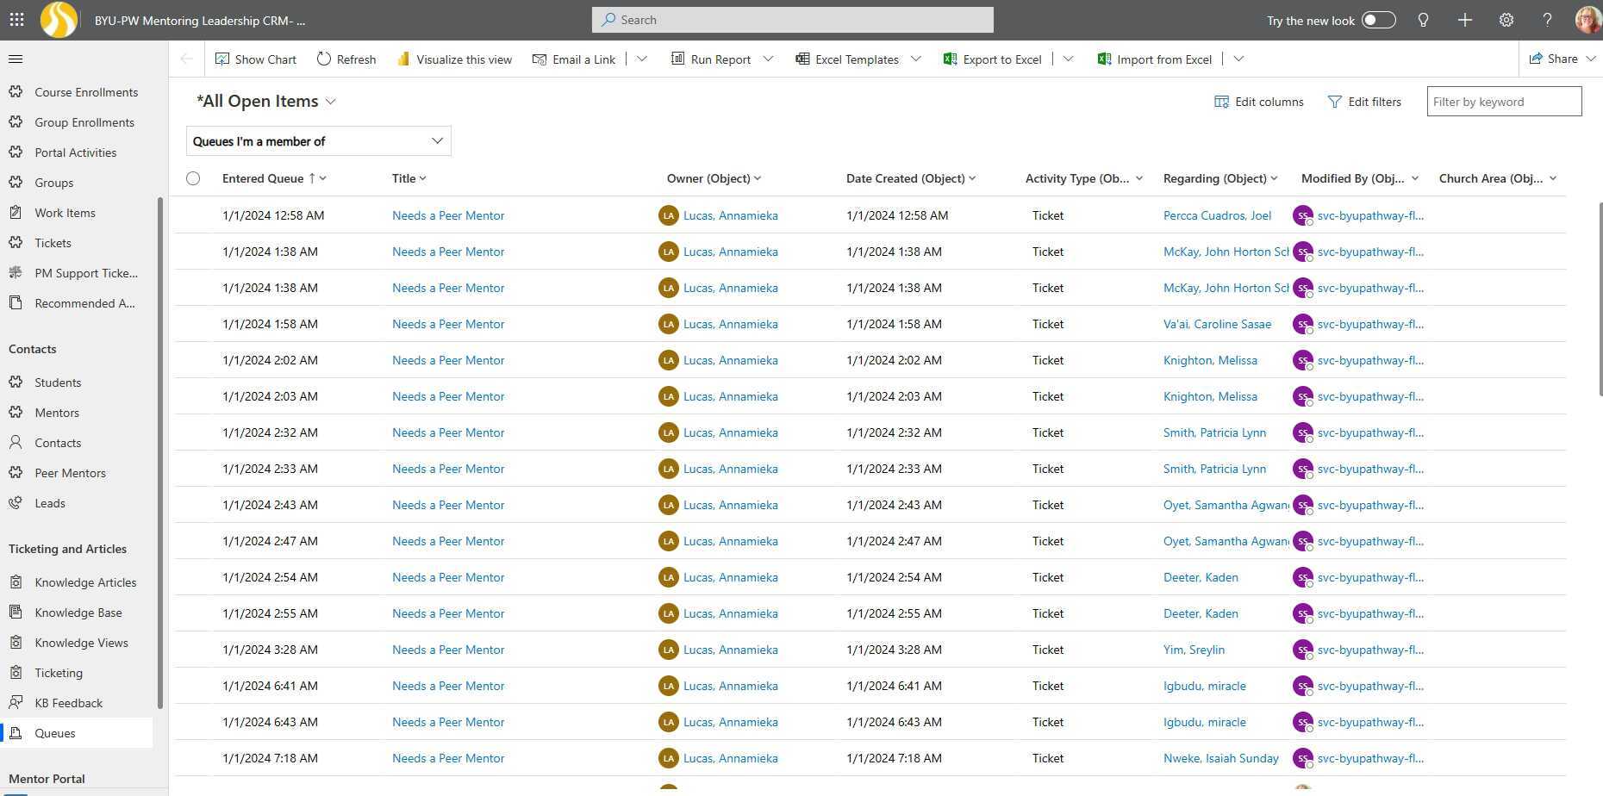Click Show Chart in the toolbar

click(x=256, y=59)
